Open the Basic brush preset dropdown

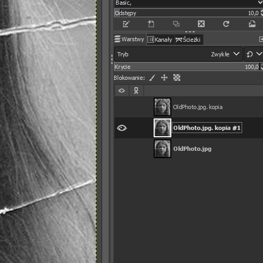tap(189, 3)
